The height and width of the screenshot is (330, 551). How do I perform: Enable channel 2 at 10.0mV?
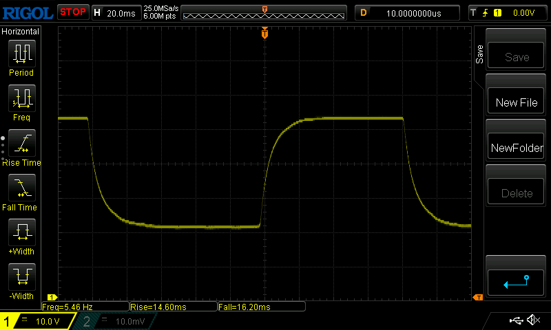[x=114, y=321]
